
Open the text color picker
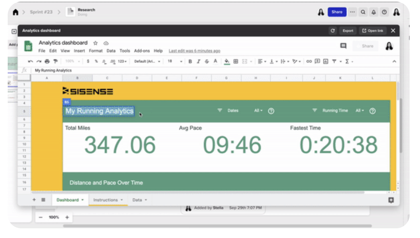(215, 61)
